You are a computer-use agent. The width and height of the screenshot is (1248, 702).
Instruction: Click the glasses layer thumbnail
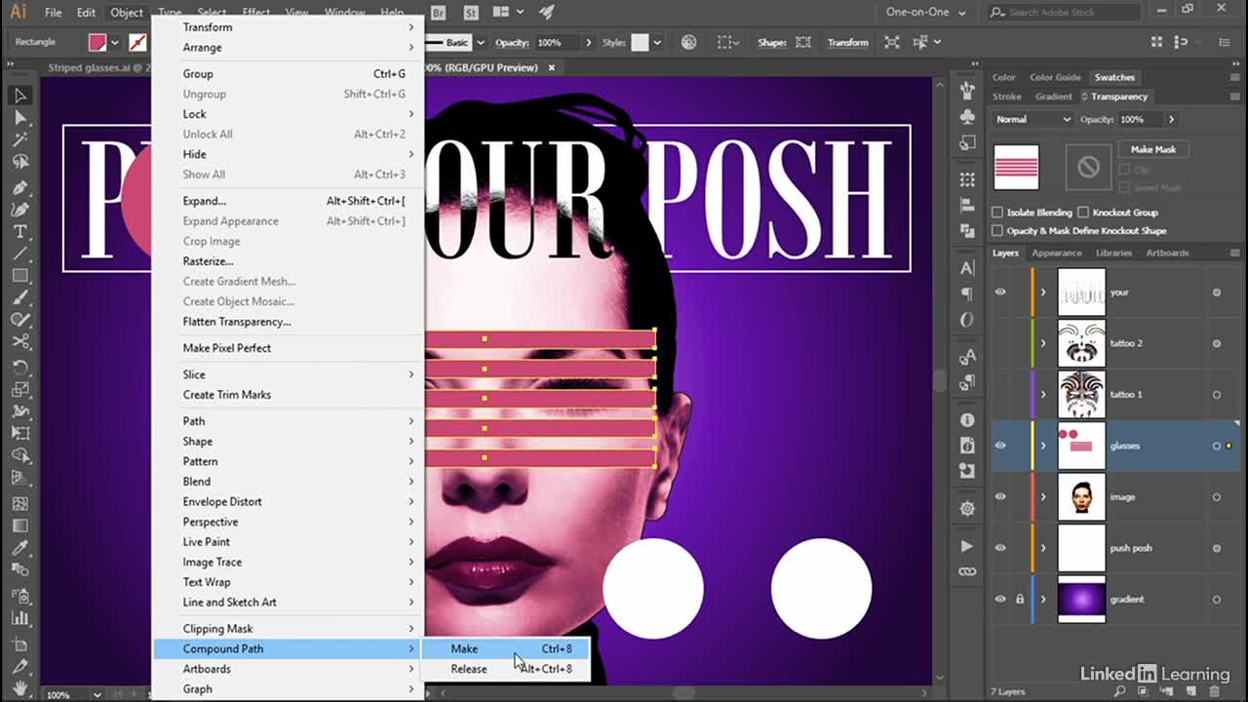[1081, 446]
